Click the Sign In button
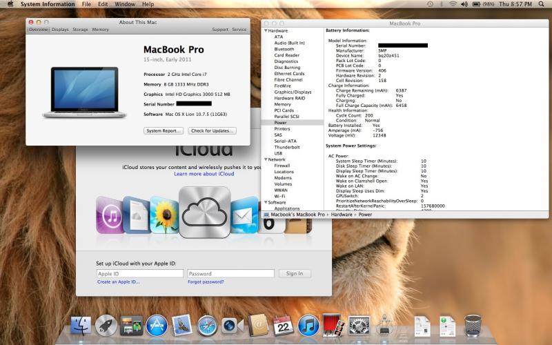This screenshot has width=552, height=345. (295, 273)
